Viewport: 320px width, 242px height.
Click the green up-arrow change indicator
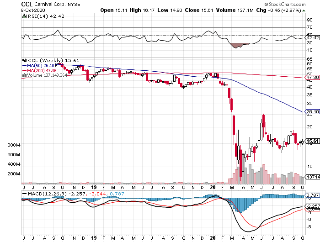click(304, 11)
